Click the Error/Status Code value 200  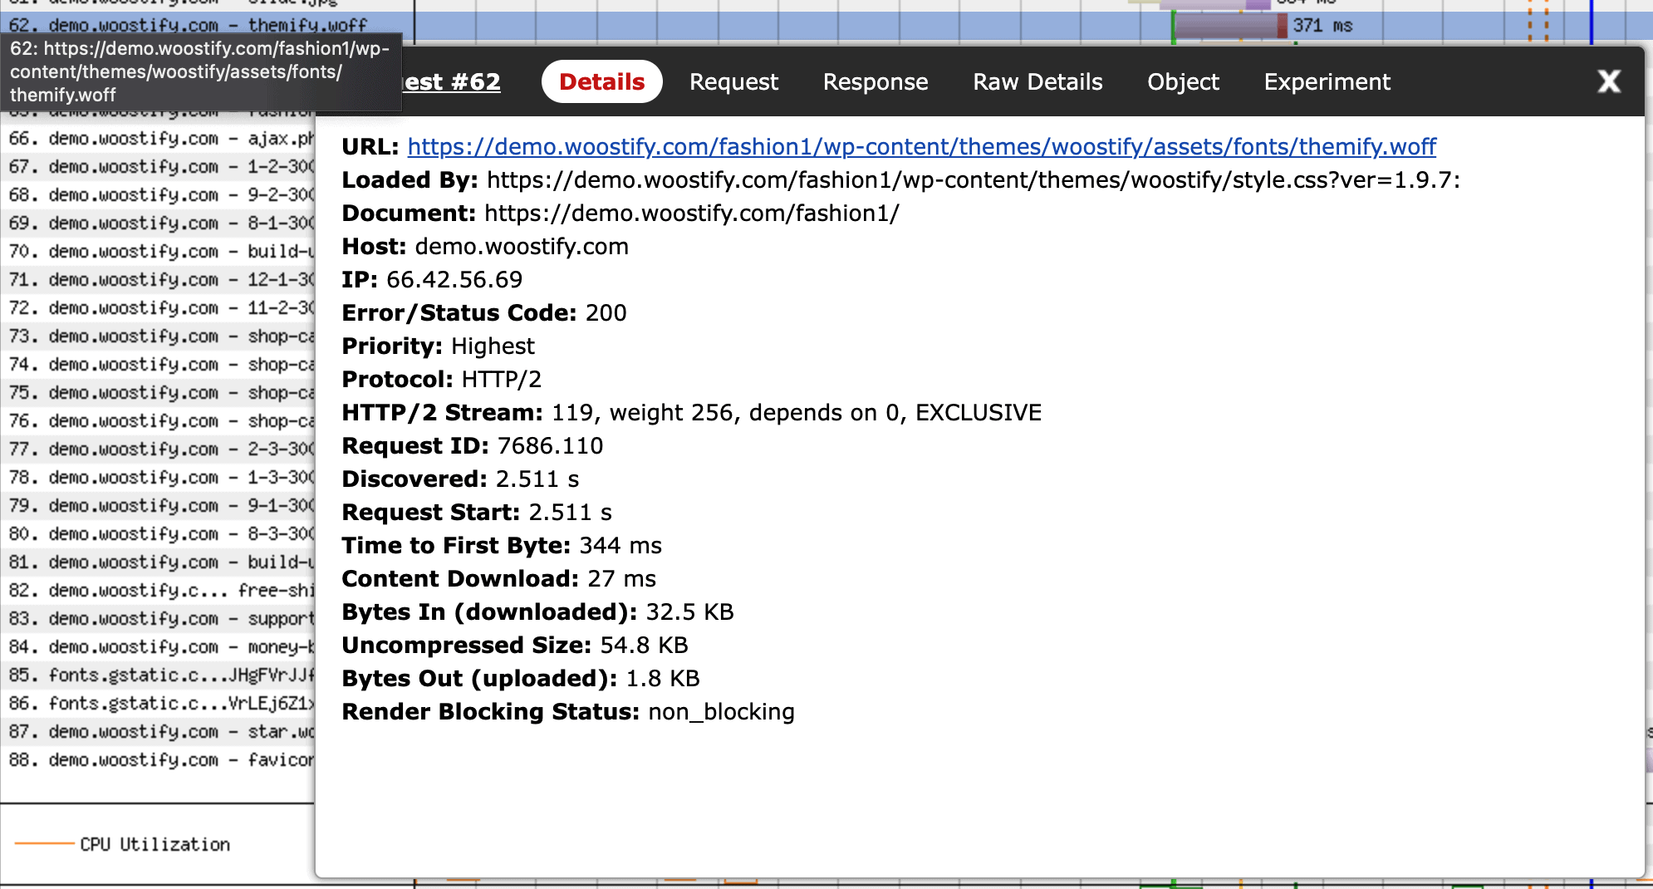(606, 313)
